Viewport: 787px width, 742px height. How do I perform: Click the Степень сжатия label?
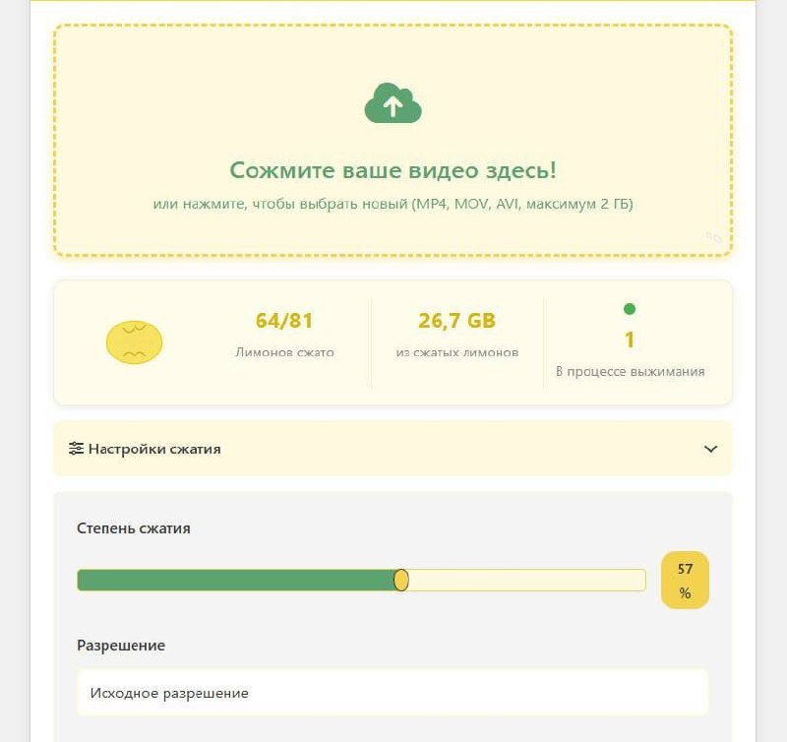pos(134,528)
